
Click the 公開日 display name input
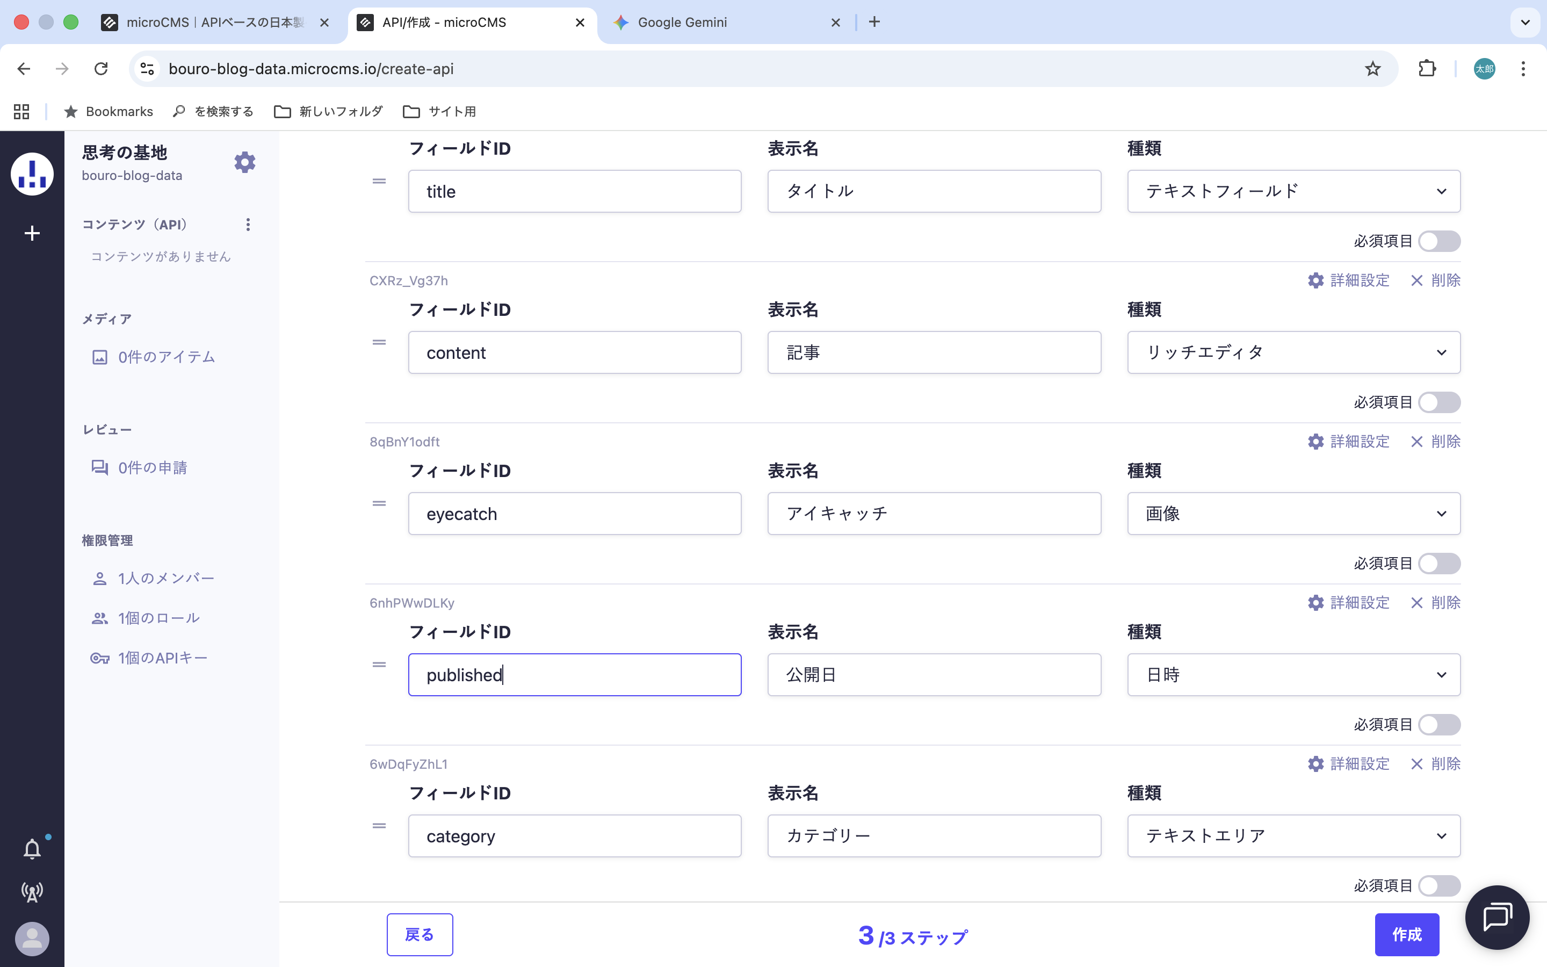pyautogui.click(x=934, y=675)
